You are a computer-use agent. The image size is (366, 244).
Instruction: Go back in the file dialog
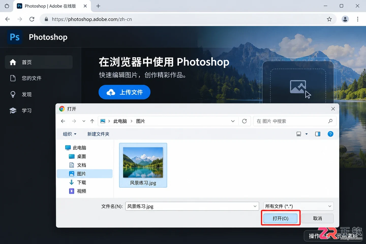tap(63, 121)
